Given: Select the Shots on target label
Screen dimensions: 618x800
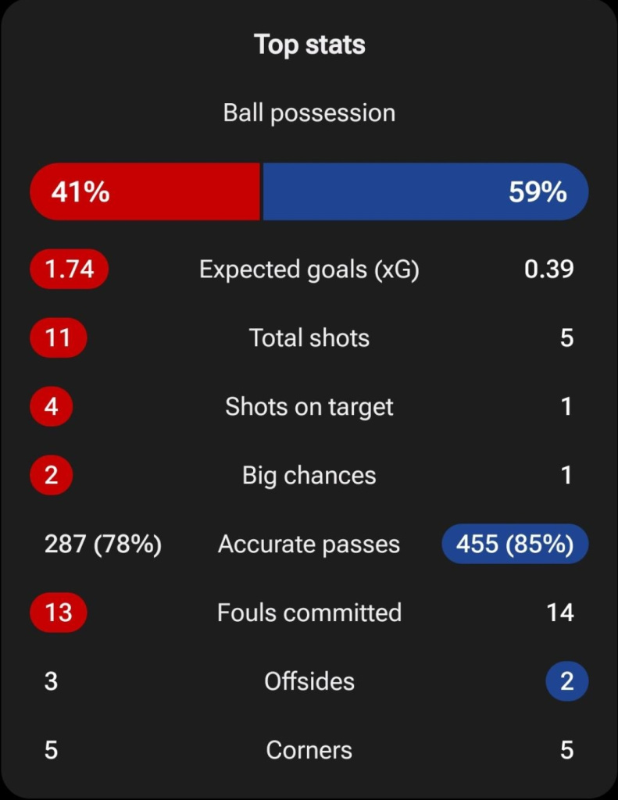Looking at the screenshot, I should tap(309, 406).
